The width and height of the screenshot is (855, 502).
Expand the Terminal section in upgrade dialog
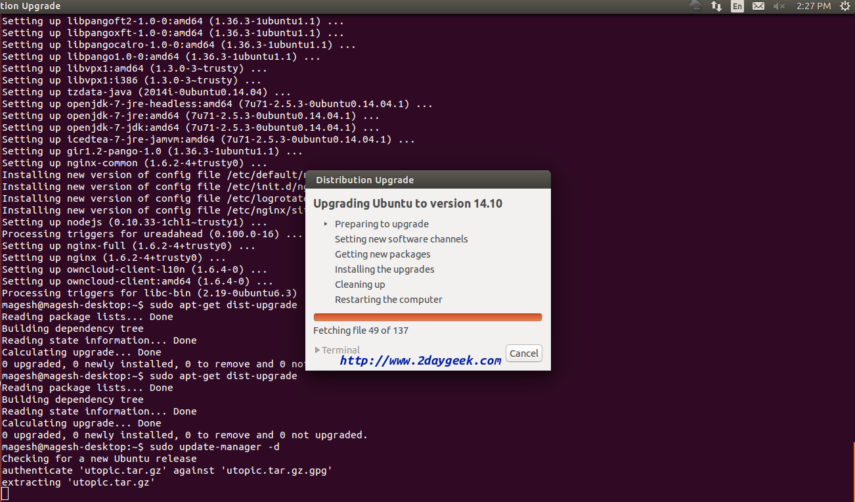[338, 350]
